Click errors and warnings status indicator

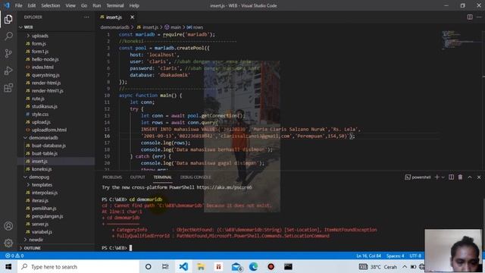14,256
